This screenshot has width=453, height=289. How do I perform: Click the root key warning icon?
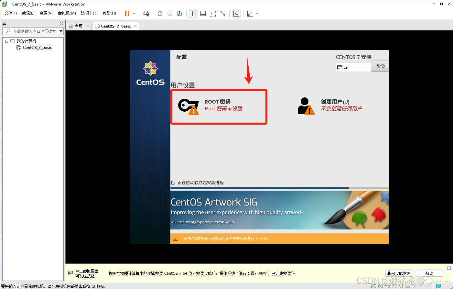click(189, 106)
